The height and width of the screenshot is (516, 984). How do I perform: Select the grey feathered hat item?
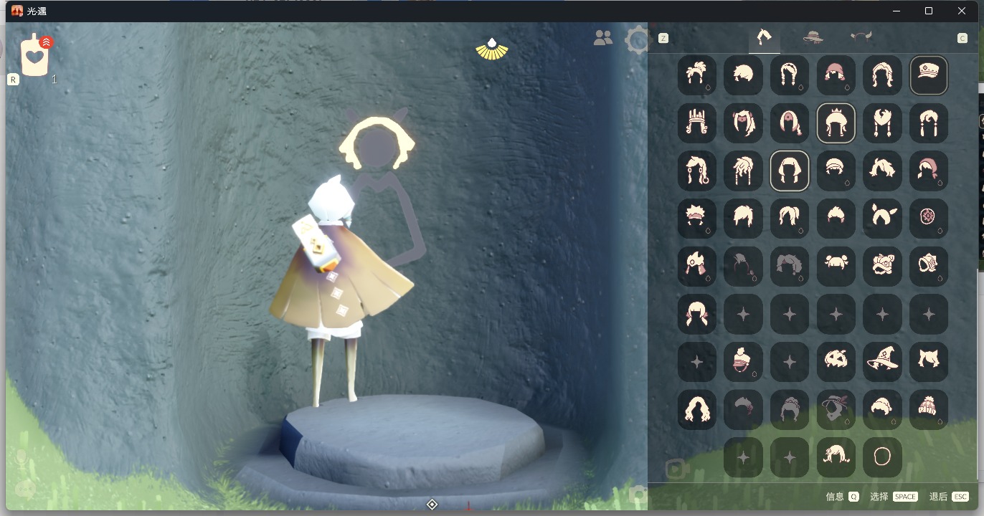coord(836,409)
